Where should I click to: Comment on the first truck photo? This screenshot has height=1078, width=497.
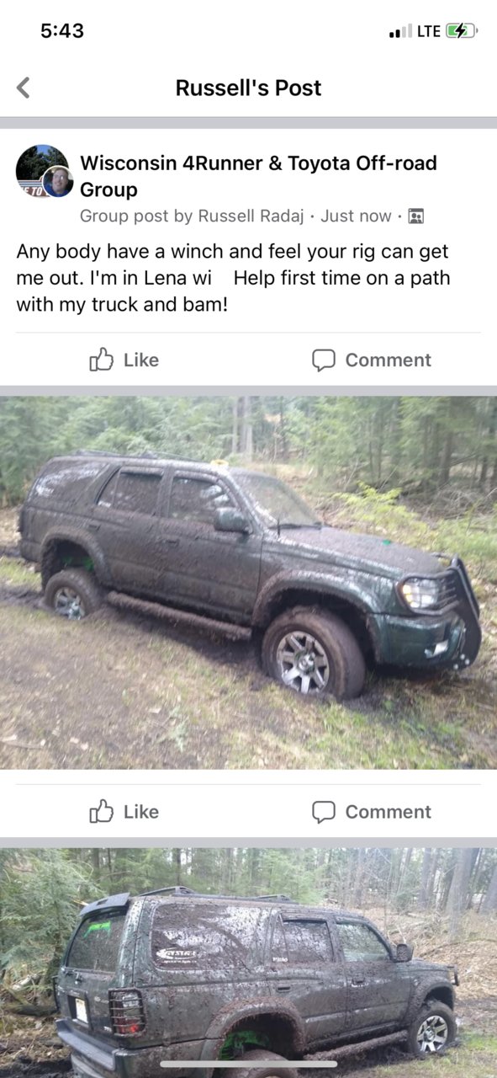(371, 812)
